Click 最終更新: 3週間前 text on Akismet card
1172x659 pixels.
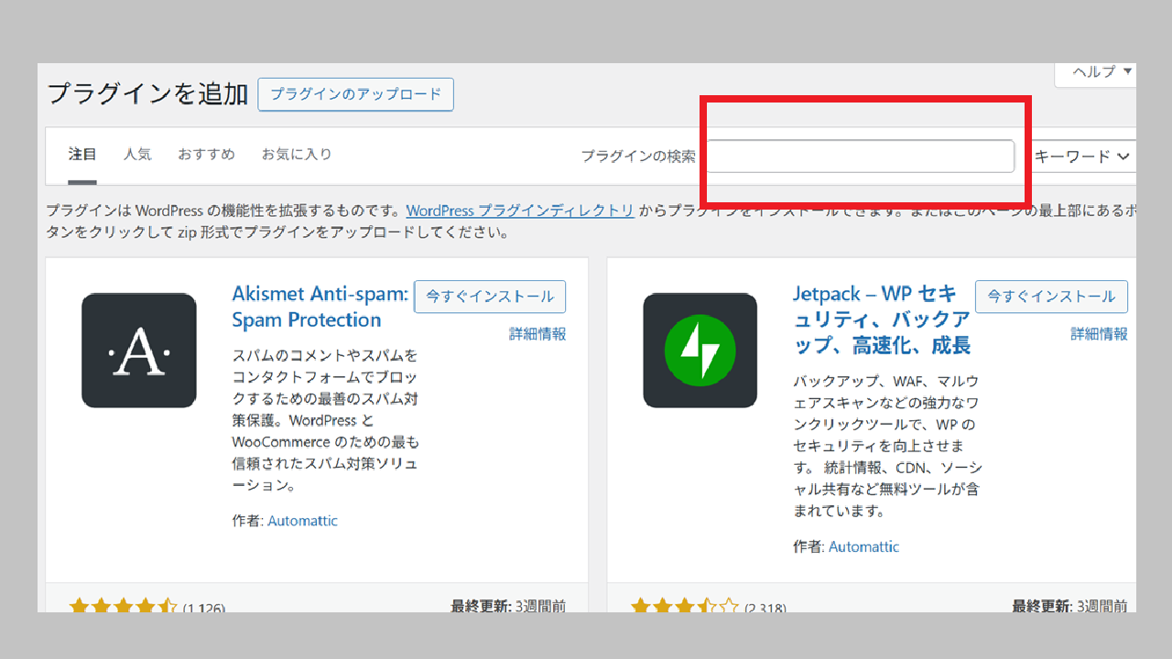(x=508, y=605)
